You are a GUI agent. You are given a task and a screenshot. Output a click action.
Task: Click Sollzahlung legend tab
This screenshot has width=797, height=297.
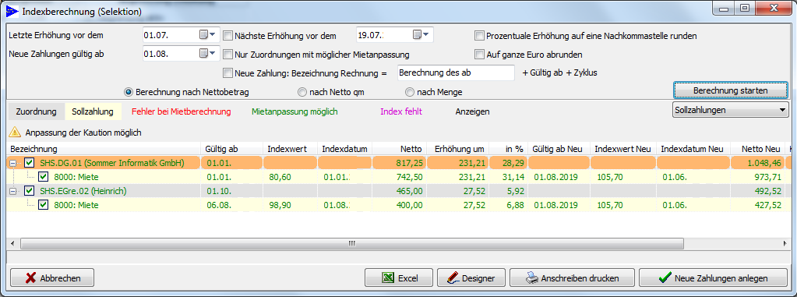[x=93, y=111]
